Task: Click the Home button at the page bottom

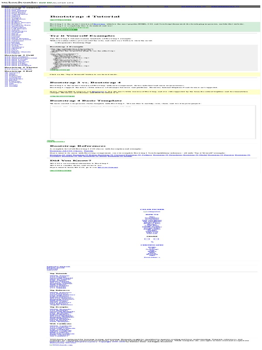Action: (x=56, y=171)
